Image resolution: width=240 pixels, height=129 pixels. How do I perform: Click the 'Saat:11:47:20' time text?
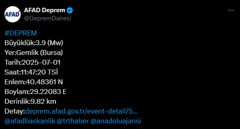[28, 72]
